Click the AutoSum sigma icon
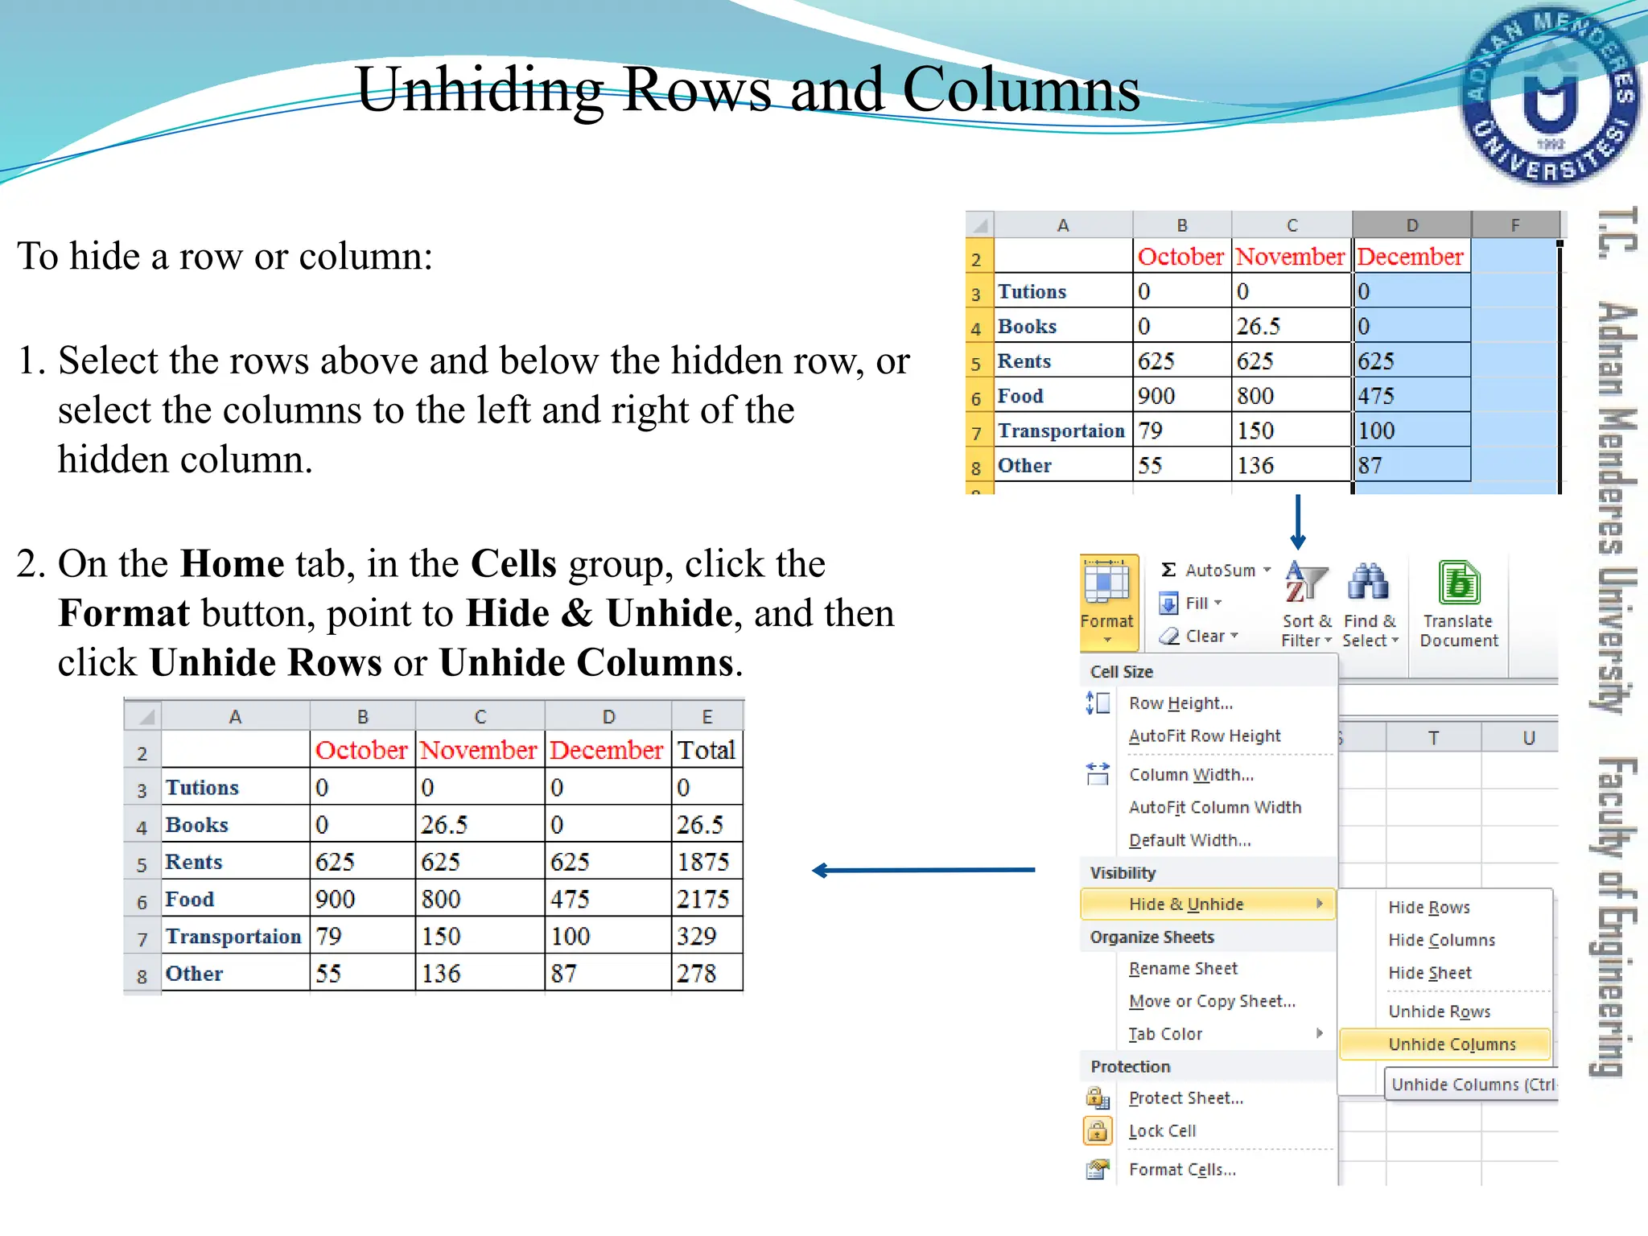 [x=1168, y=570]
